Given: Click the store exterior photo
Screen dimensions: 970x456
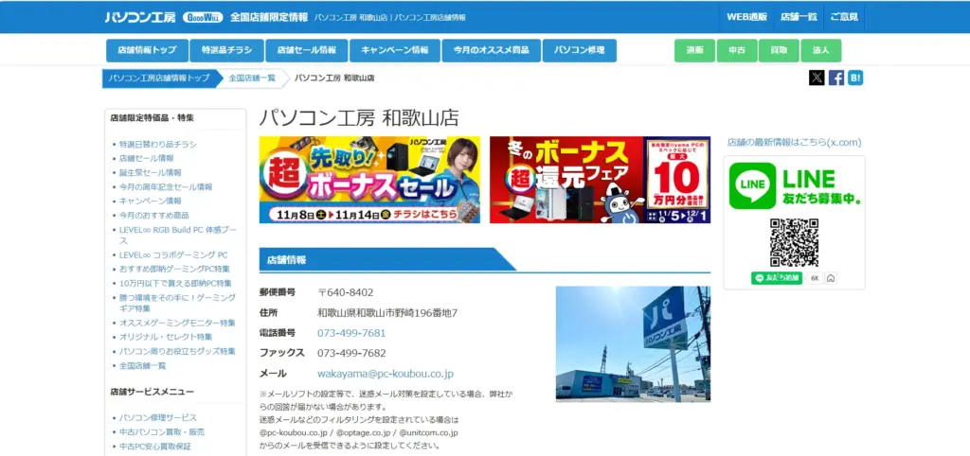Looking at the screenshot, I should 633,344.
